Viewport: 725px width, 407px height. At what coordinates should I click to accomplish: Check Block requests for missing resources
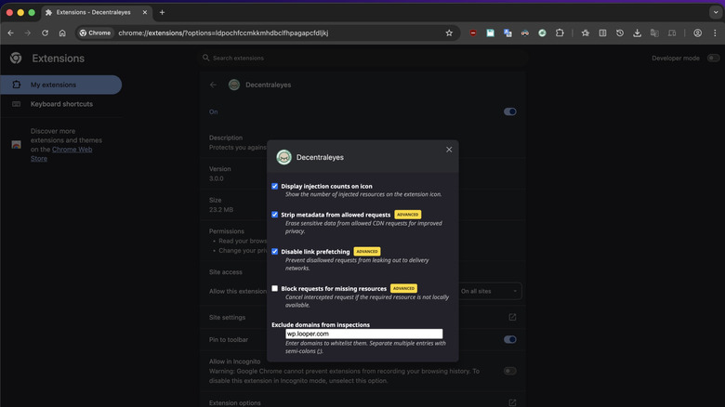tap(274, 289)
